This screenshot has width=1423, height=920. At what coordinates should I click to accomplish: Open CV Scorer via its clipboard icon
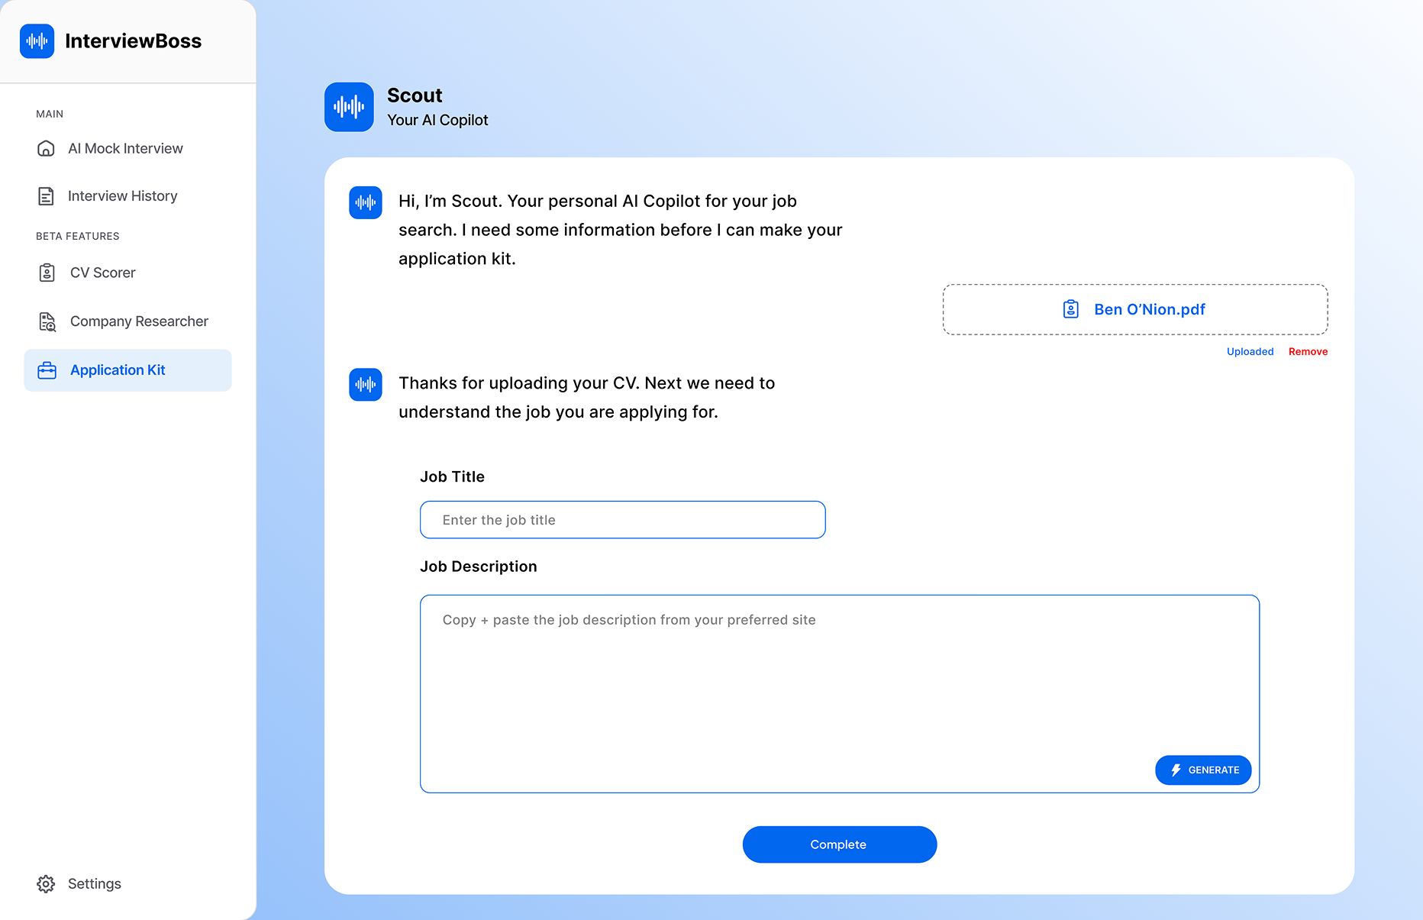click(x=47, y=272)
